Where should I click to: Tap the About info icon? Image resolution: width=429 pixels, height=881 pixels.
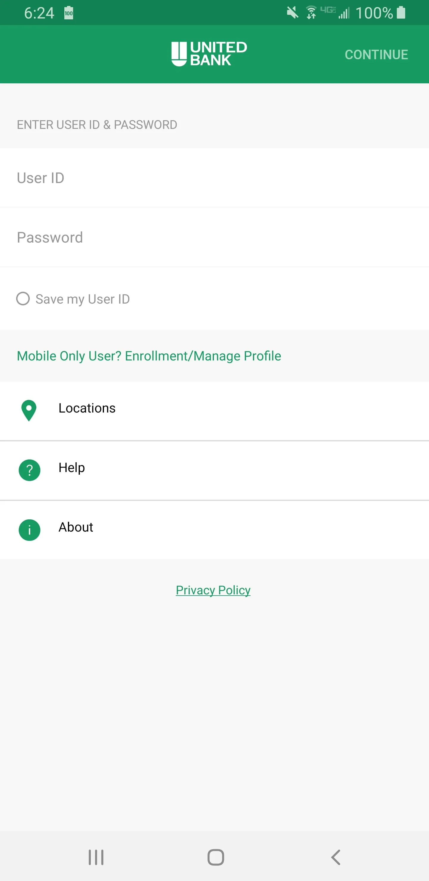point(29,530)
